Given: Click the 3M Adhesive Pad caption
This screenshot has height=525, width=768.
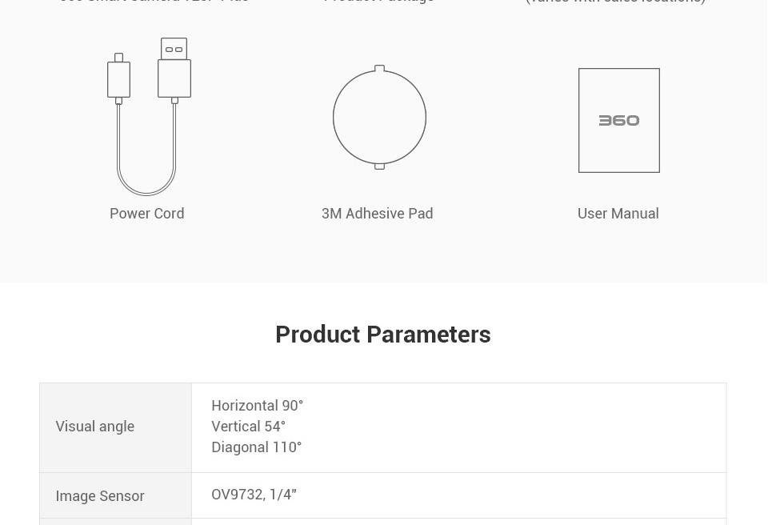Looking at the screenshot, I should tap(377, 213).
